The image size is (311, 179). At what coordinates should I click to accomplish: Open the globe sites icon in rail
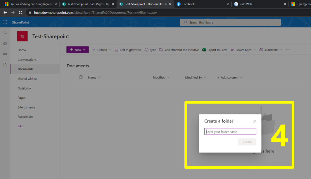tap(5, 43)
